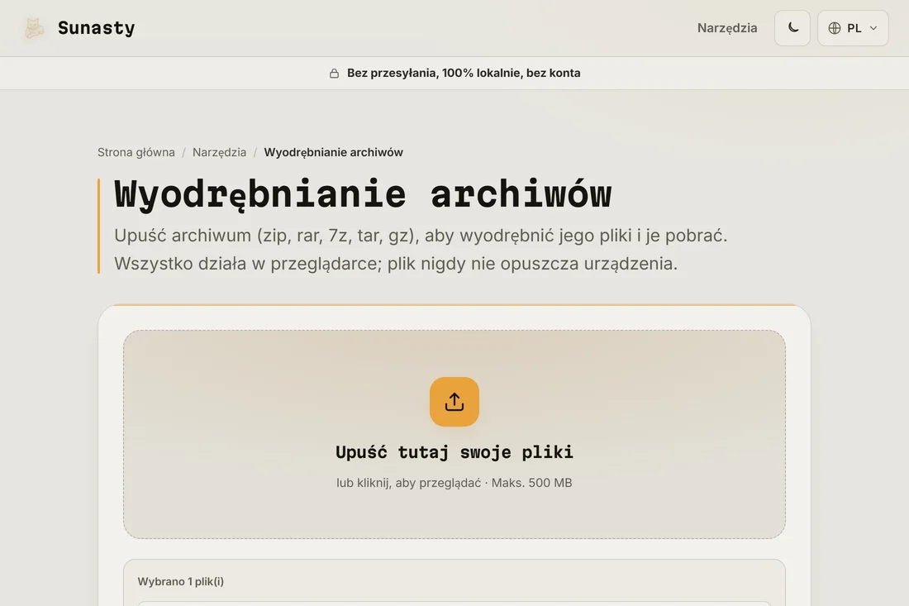Open Narzędzia breadcrumb link
This screenshot has width=909, height=606.
click(x=219, y=152)
